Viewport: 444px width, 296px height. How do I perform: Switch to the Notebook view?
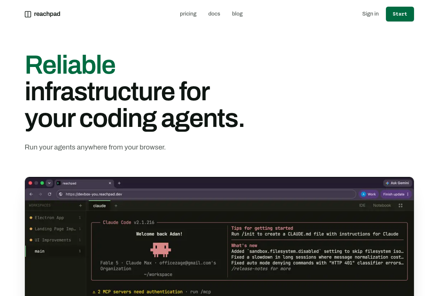382,205
